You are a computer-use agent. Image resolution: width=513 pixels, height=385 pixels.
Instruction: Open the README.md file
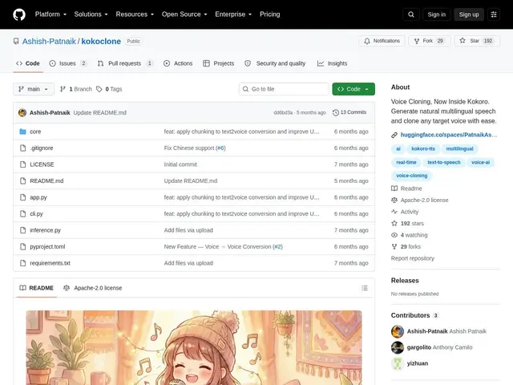(x=46, y=181)
